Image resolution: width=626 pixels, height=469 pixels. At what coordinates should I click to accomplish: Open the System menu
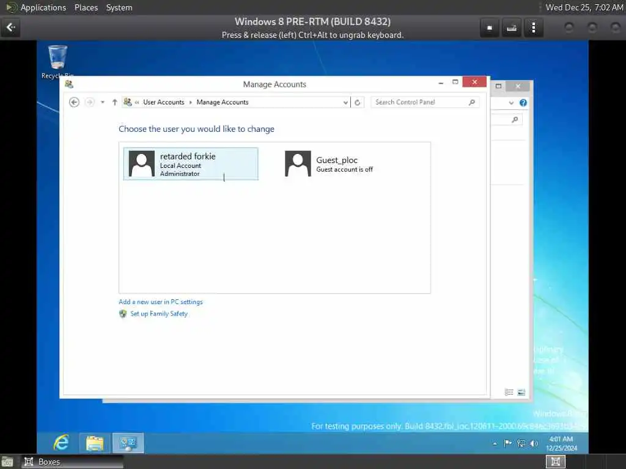tap(119, 7)
